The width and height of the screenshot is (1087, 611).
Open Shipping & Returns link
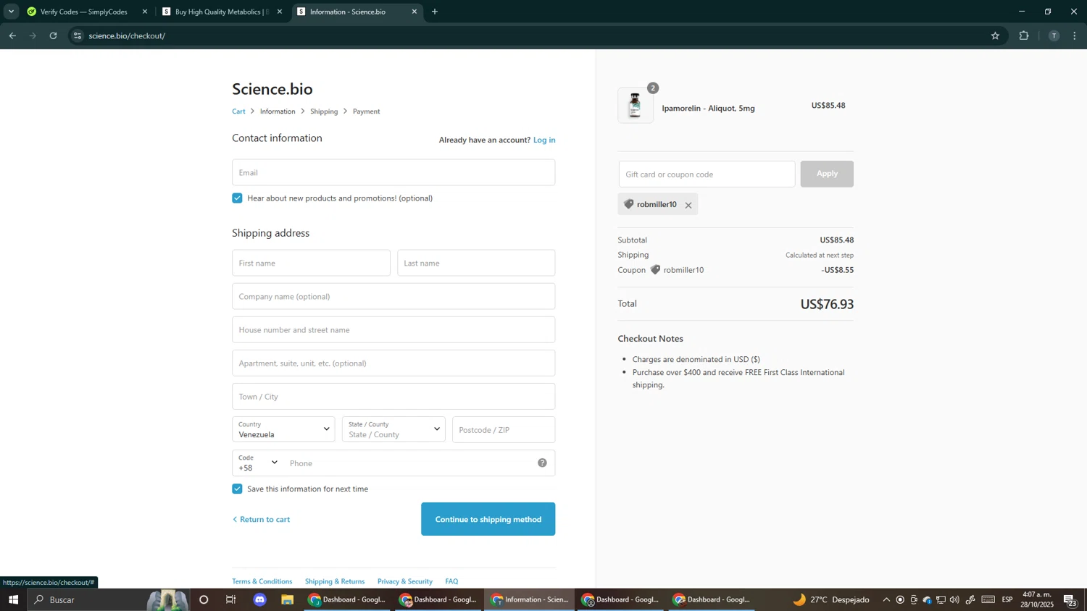click(x=335, y=581)
